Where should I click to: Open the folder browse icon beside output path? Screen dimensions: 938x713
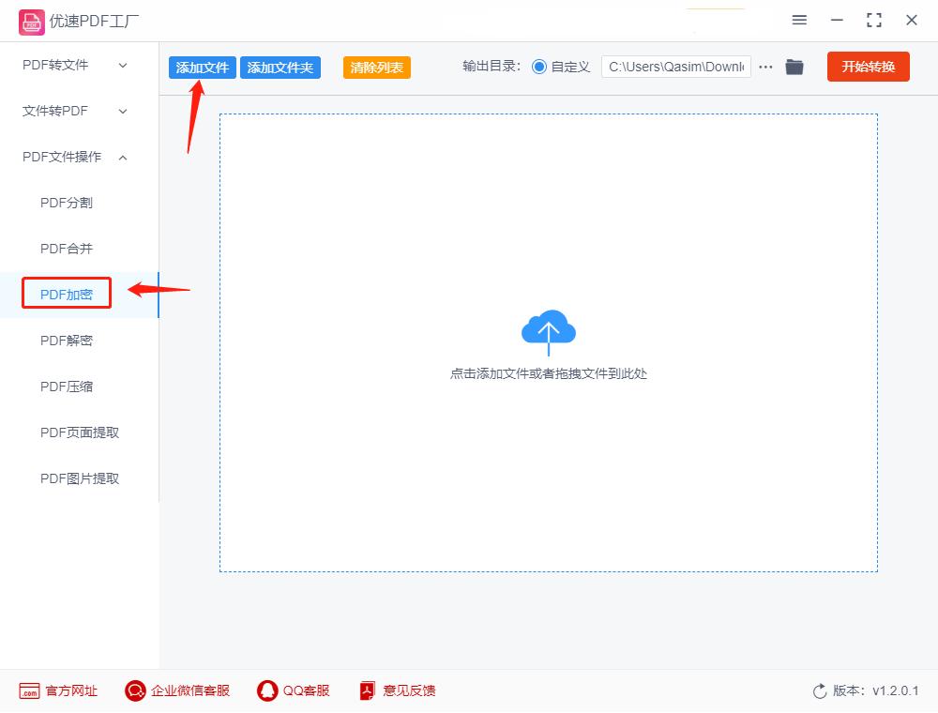pos(794,67)
